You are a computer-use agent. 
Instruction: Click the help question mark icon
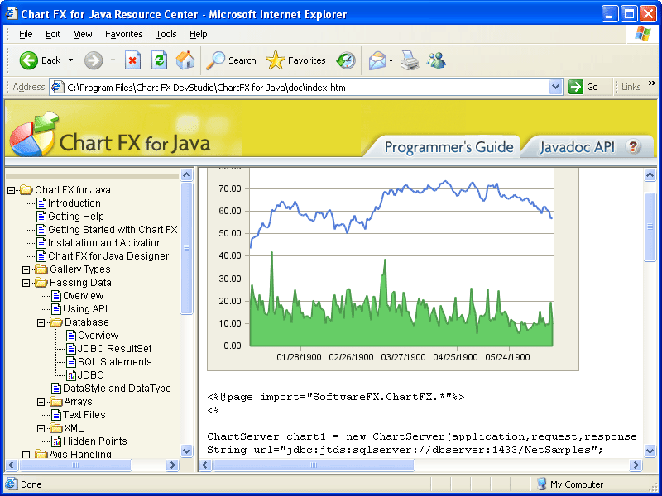pos(634,146)
